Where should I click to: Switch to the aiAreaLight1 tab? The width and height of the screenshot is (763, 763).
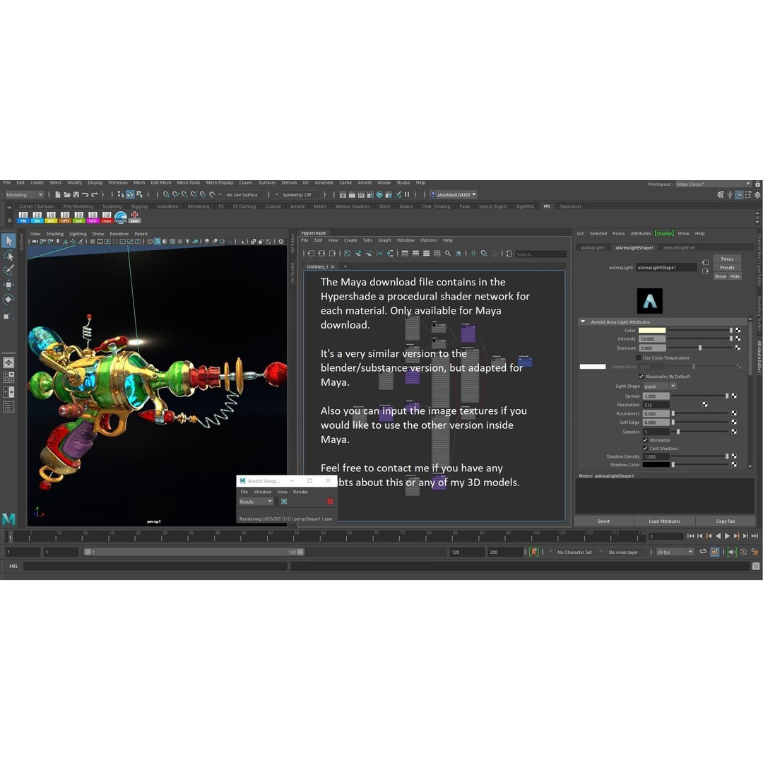(593, 248)
